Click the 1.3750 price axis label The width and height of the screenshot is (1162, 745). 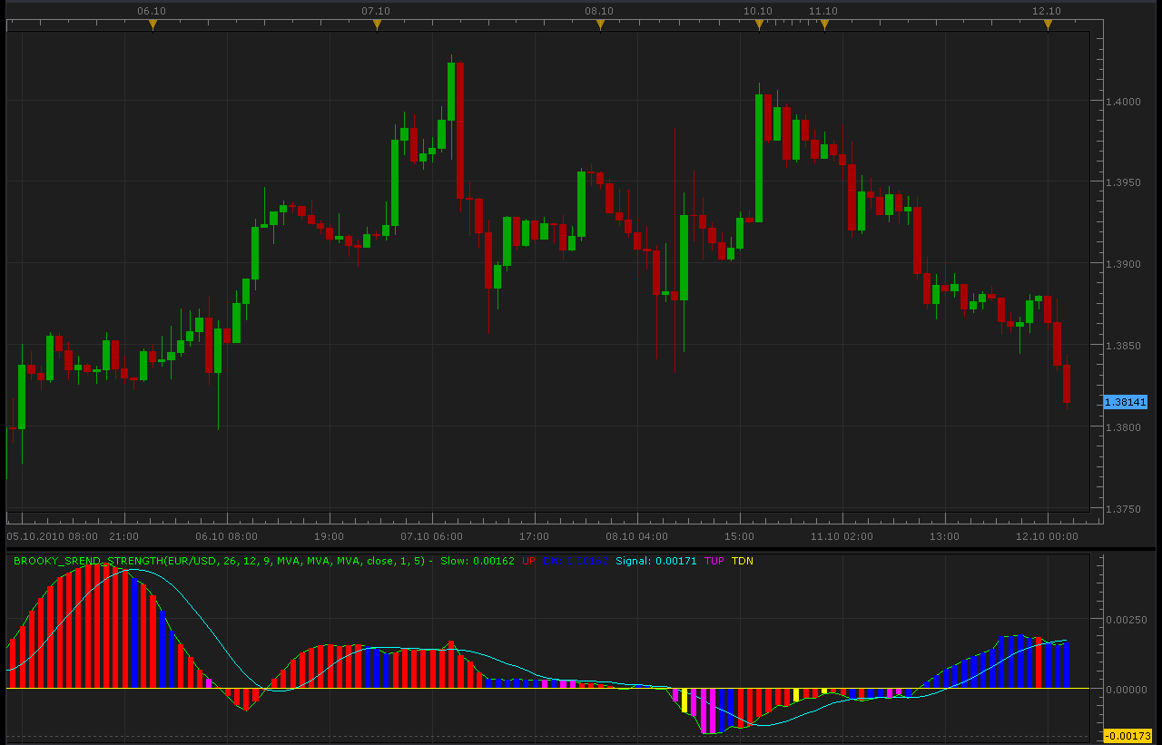(x=1124, y=510)
